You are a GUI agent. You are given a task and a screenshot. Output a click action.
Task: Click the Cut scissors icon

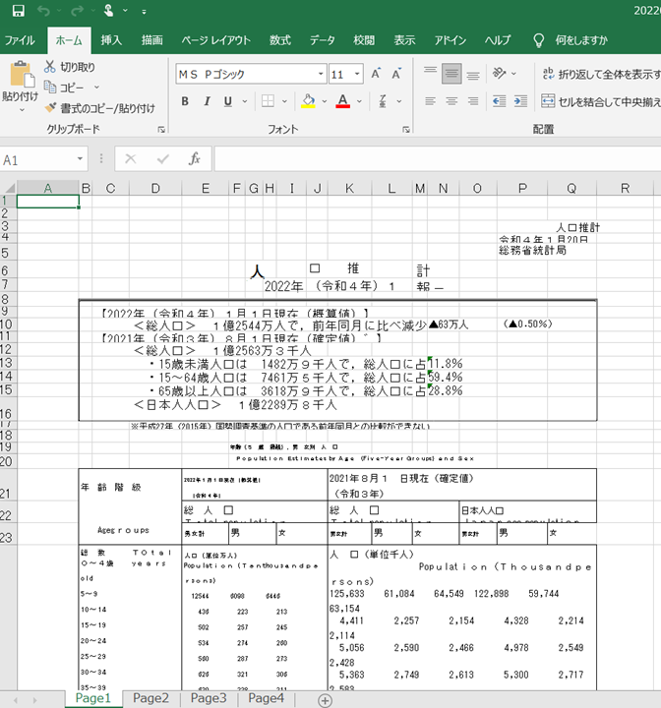click(x=50, y=67)
